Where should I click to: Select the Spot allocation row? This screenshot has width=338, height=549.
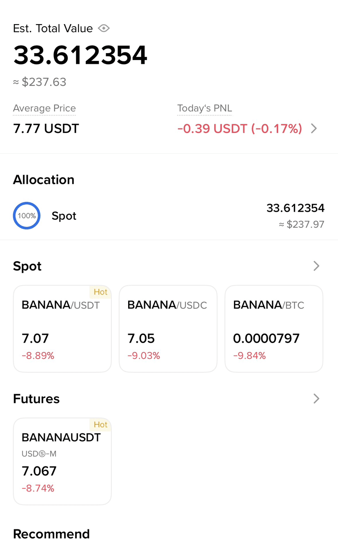(x=169, y=216)
